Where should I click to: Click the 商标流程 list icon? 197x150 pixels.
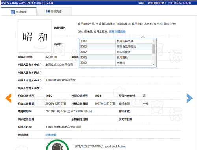(x=48, y=11)
